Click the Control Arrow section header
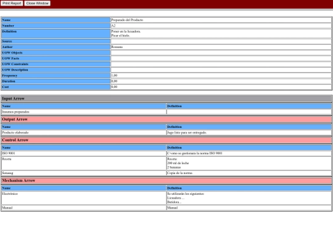Viewport: 333px width, 249px height. pyautogui.click(x=166, y=140)
